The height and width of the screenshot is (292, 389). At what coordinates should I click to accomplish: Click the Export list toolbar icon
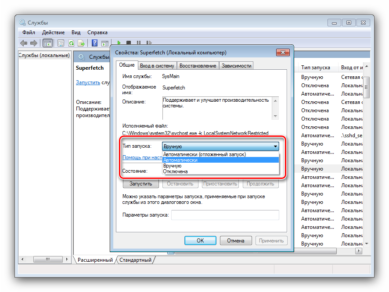pos(81,43)
